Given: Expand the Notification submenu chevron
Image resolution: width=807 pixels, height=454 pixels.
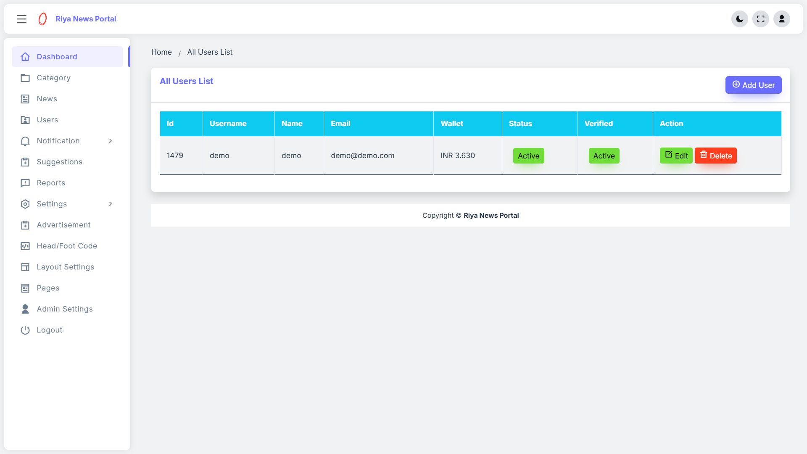Looking at the screenshot, I should [111, 141].
